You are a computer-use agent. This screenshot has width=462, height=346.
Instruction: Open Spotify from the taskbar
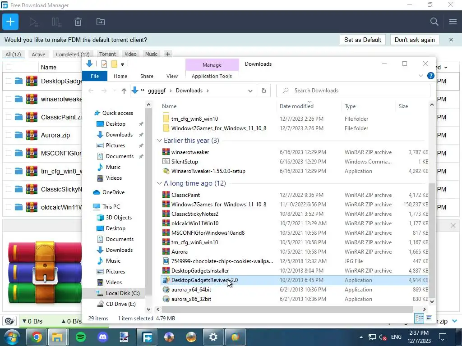tap(81, 337)
